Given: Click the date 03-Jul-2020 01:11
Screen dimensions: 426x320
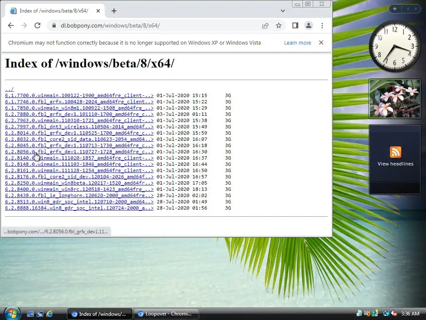Looking at the screenshot, I should (x=182, y=114).
